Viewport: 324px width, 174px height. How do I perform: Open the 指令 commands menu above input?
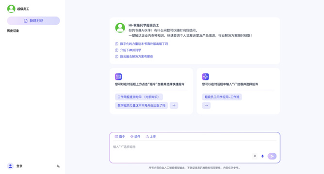[120, 136]
